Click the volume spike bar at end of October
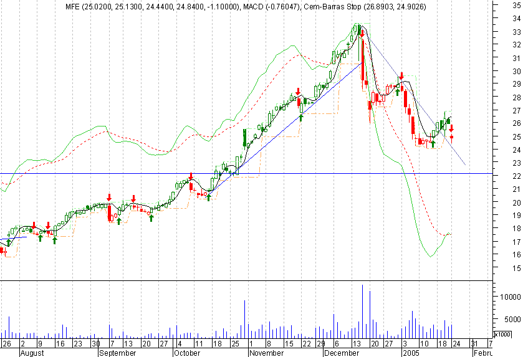The width and height of the screenshot is (523, 357). [244, 320]
